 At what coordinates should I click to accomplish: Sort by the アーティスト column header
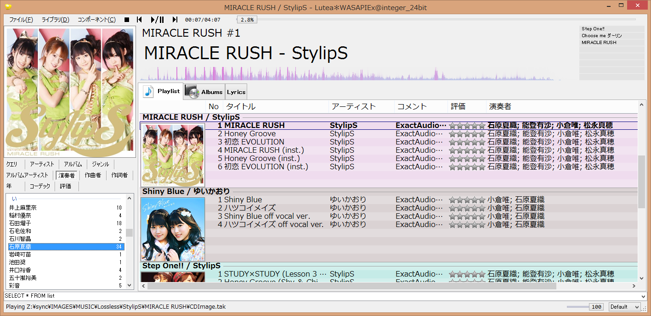pyautogui.click(x=362, y=106)
